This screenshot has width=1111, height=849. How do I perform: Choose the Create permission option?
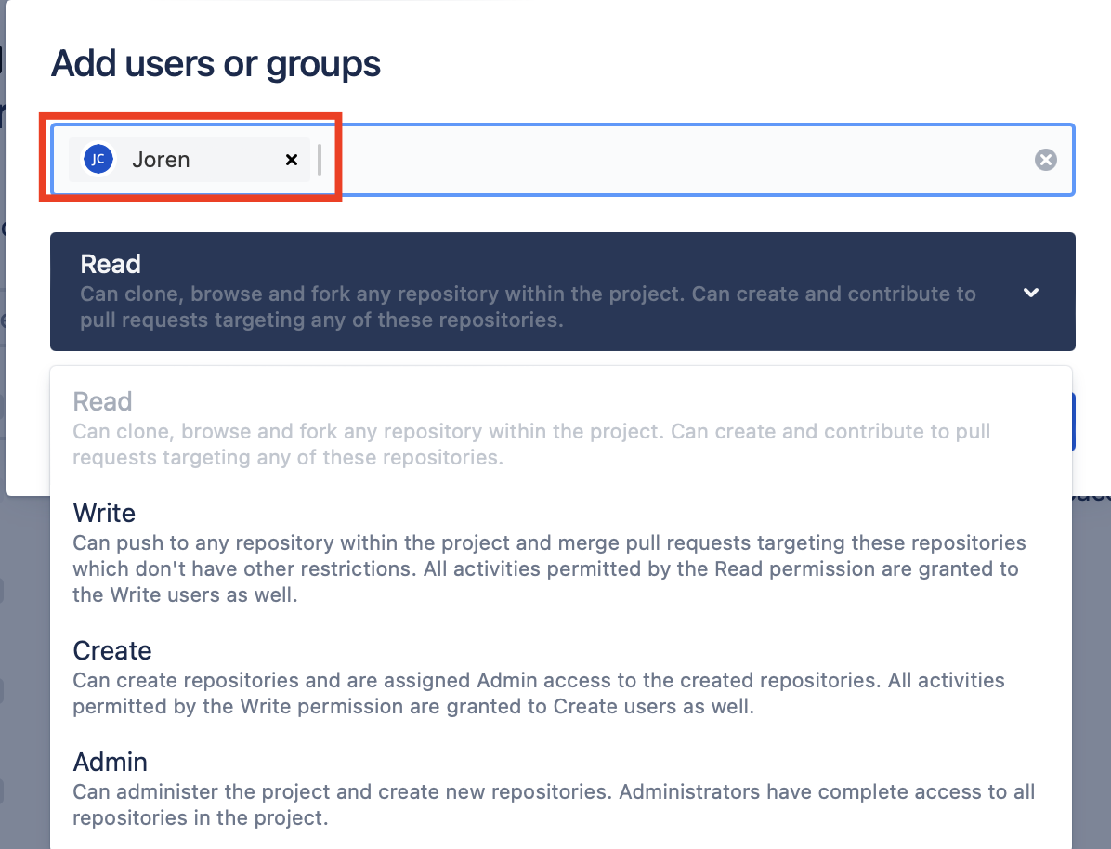coord(112,650)
